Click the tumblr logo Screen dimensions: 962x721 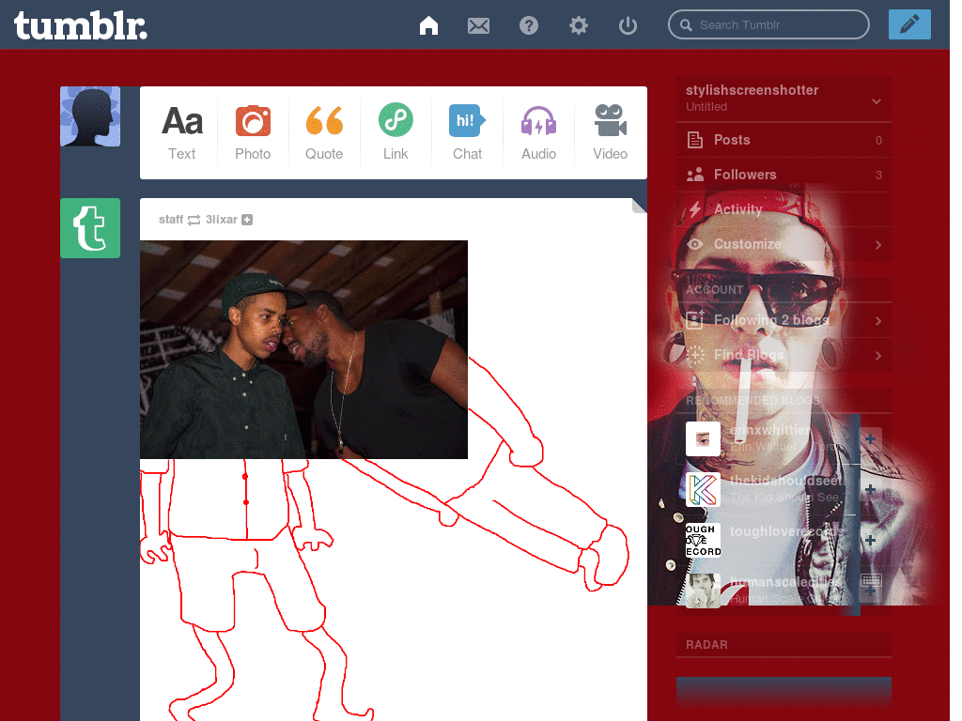[x=81, y=26]
